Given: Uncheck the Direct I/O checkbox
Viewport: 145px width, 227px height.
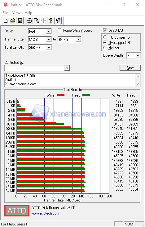Looking at the screenshot, I should point(105,31).
